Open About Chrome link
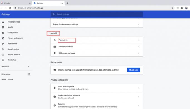Viewport: 190px width, 109px height. tap(7, 80)
